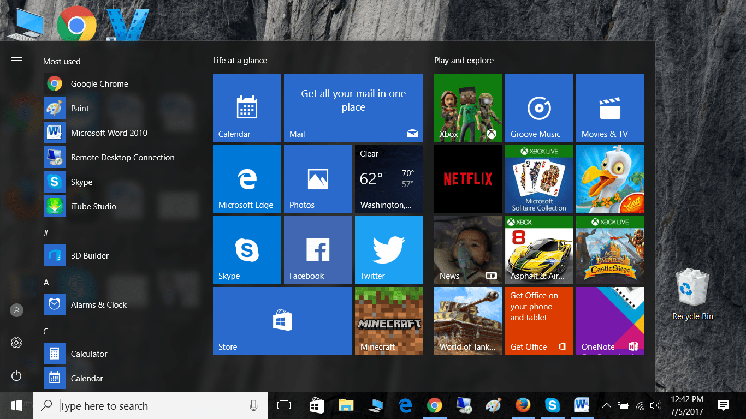Launch Firefox from the taskbar
Viewport: 746px width, 419px height.
523,405
